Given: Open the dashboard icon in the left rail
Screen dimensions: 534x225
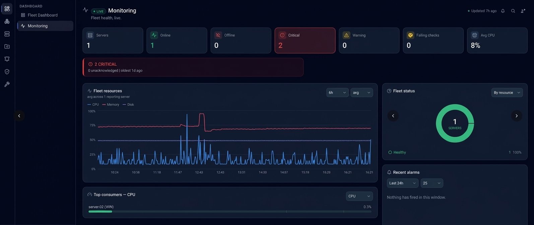Looking at the screenshot, I should (x=7, y=9).
